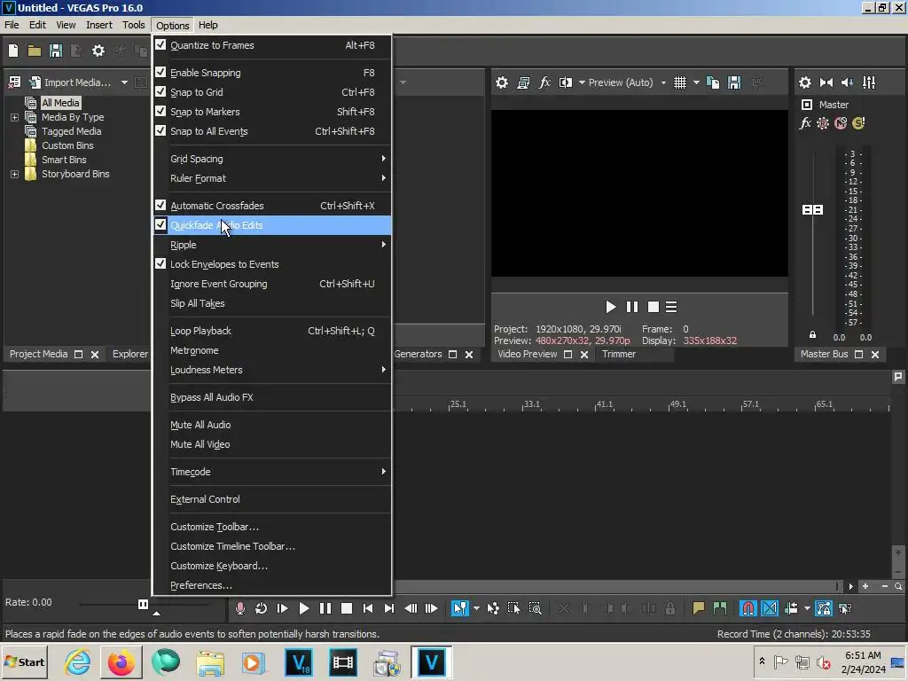Image resolution: width=908 pixels, height=681 pixels.
Task: Toggle preview on external monitor icon
Action: [523, 82]
